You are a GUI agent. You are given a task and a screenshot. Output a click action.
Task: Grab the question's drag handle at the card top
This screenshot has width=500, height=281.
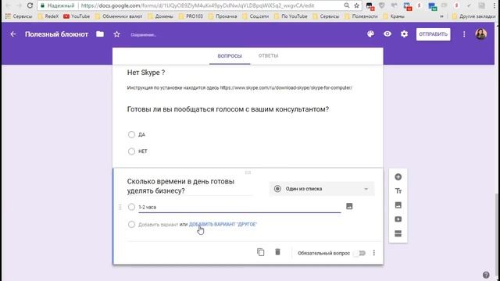248,173
